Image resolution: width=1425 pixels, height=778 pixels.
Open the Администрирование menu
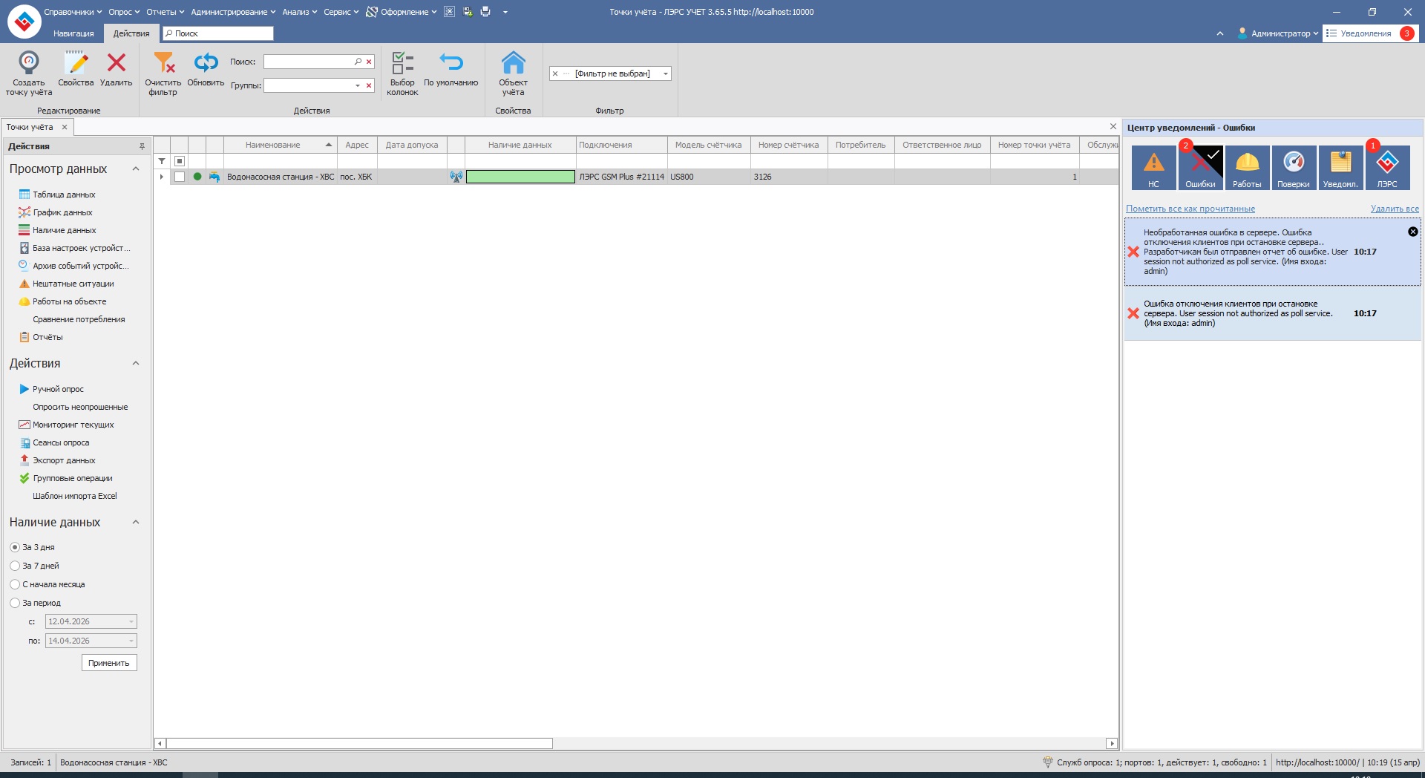click(x=232, y=12)
